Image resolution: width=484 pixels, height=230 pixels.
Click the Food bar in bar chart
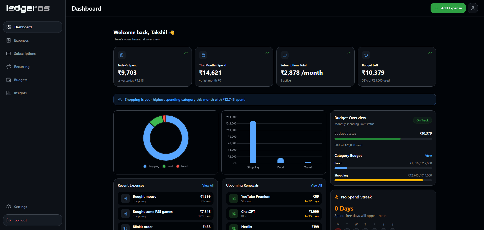[280, 161]
